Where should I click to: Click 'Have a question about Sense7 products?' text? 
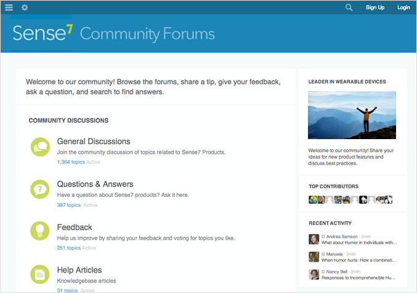click(x=123, y=195)
